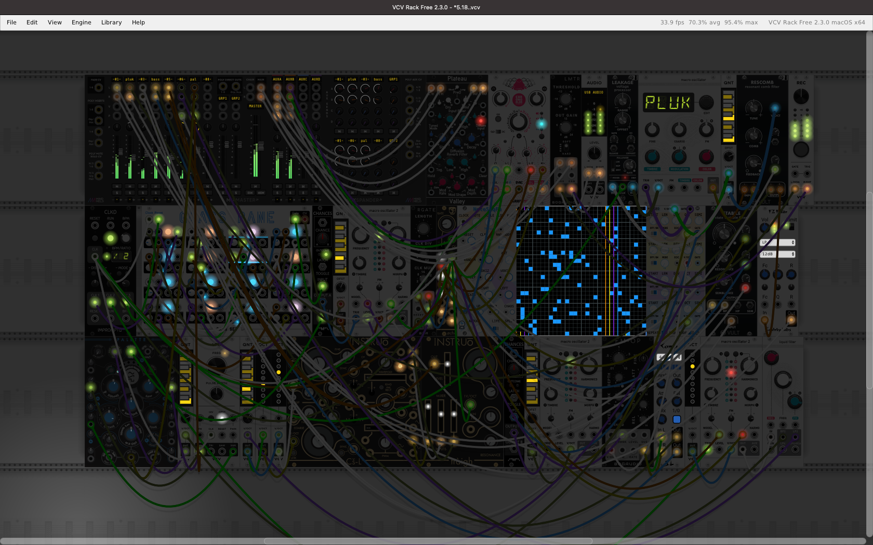Click the red Color knob on macro oscillator

click(x=706, y=157)
